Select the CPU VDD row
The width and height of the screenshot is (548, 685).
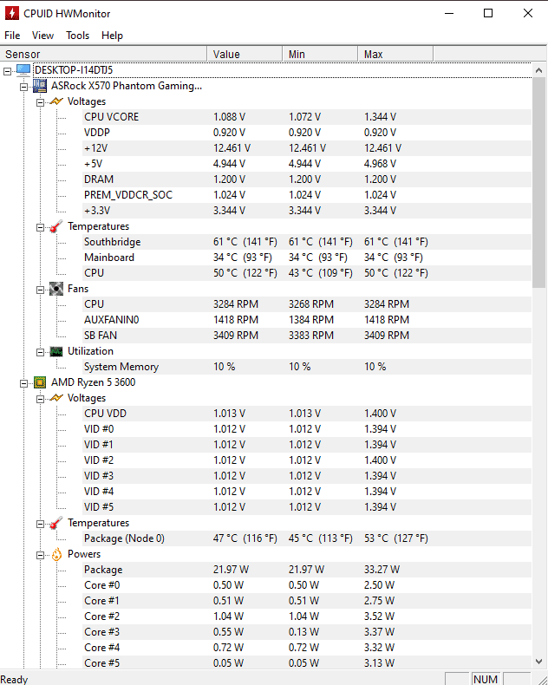click(x=307, y=414)
